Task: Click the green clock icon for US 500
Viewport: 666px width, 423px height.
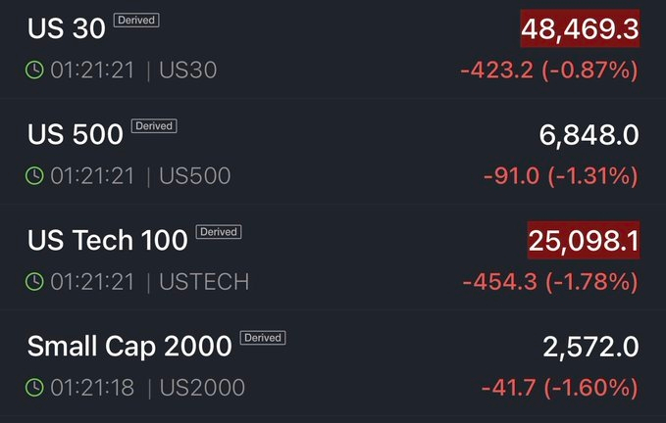Action: [34, 175]
